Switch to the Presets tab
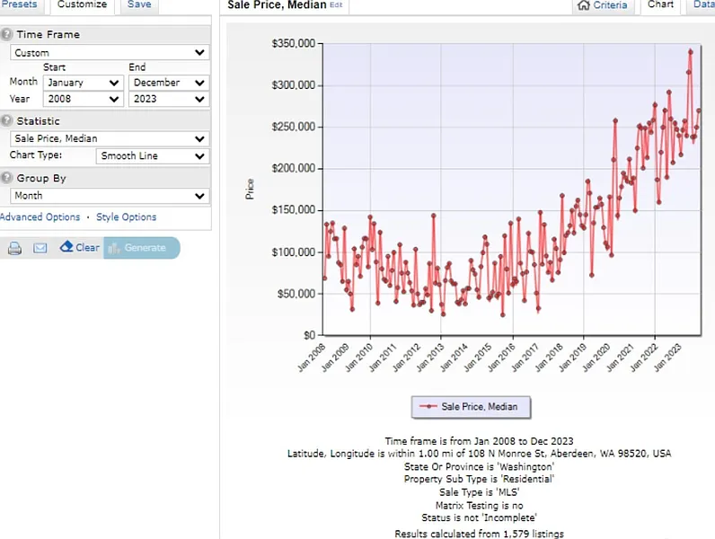 20,5
